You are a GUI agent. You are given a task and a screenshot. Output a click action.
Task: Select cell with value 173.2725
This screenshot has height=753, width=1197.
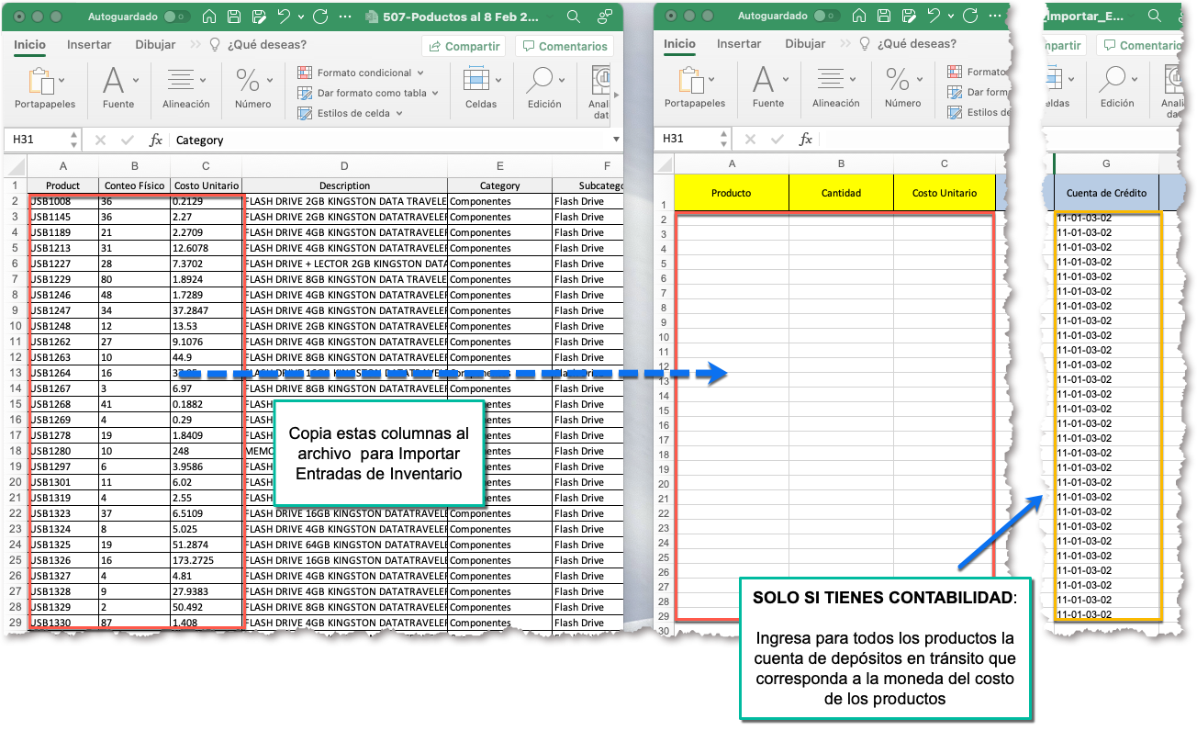[207, 560]
